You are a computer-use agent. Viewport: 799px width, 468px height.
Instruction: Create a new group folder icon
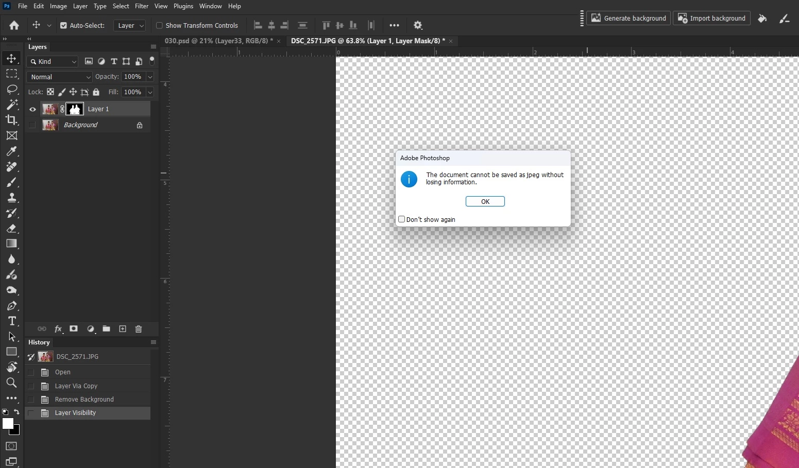coord(106,329)
